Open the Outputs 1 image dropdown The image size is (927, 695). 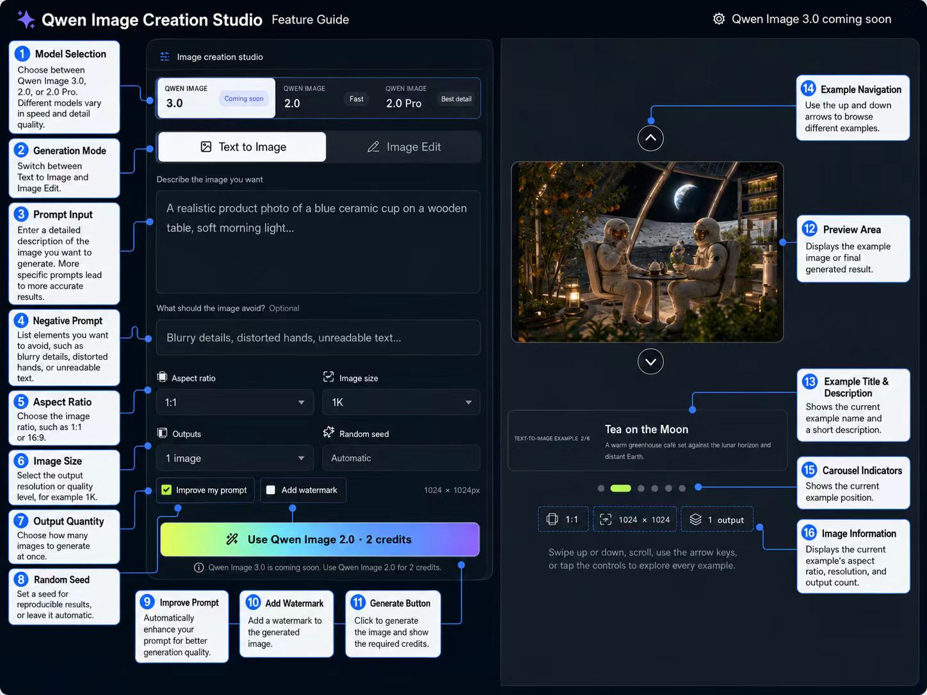pyautogui.click(x=235, y=458)
